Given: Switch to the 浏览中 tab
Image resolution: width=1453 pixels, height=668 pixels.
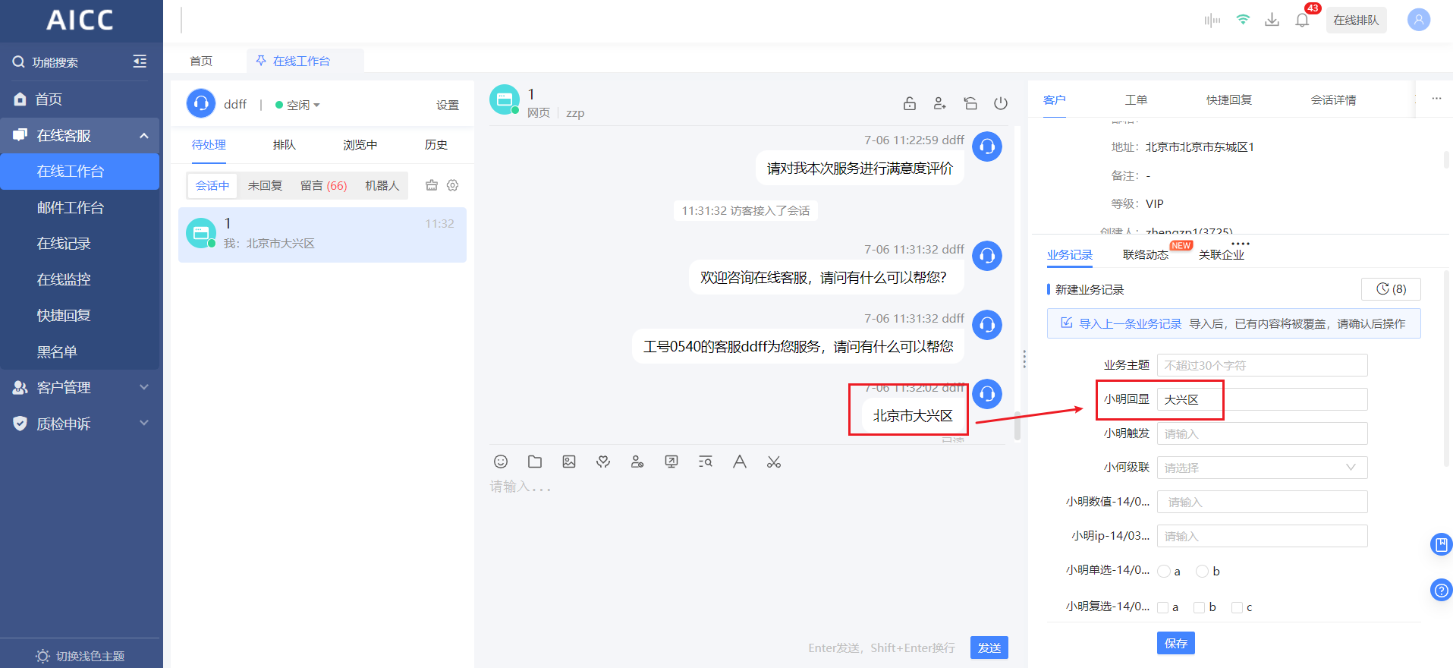Looking at the screenshot, I should coord(360,145).
